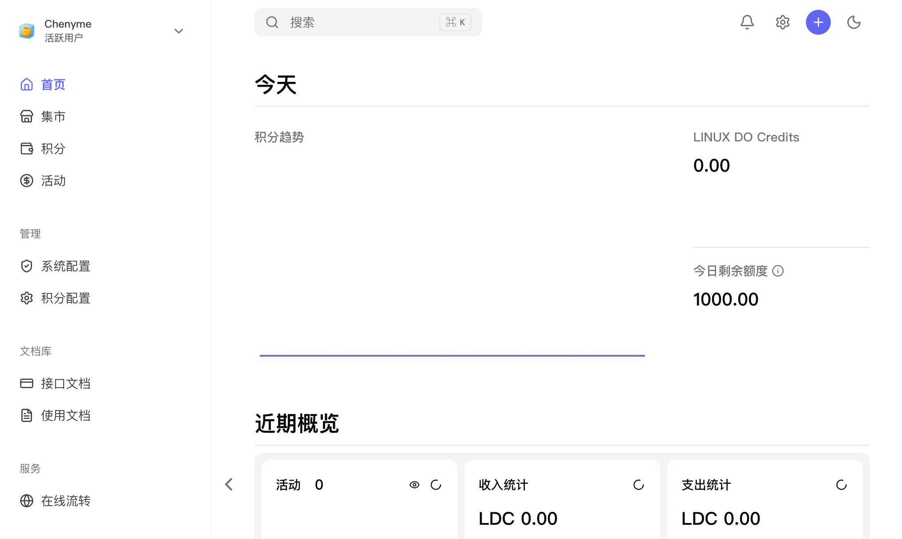Expand the Chenyme account dropdown
This screenshot has height=539, width=902.
click(x=179, y=31)
